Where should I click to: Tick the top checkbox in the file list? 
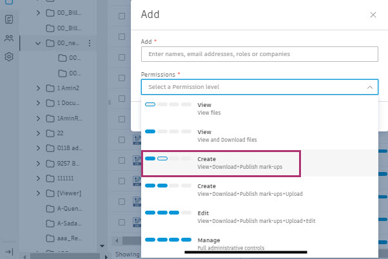point(122,16)
